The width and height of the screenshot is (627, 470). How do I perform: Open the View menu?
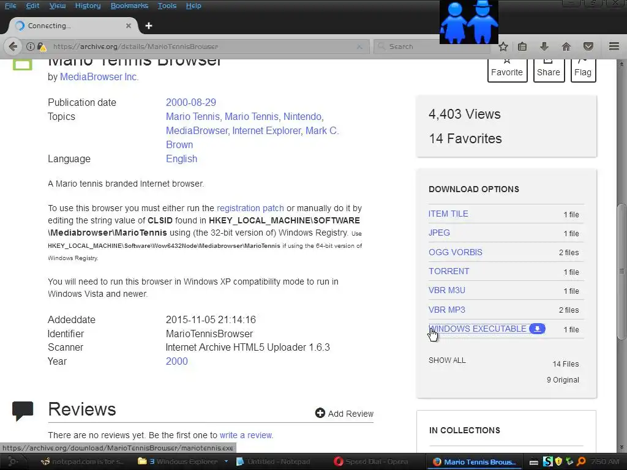click(57, 6)
